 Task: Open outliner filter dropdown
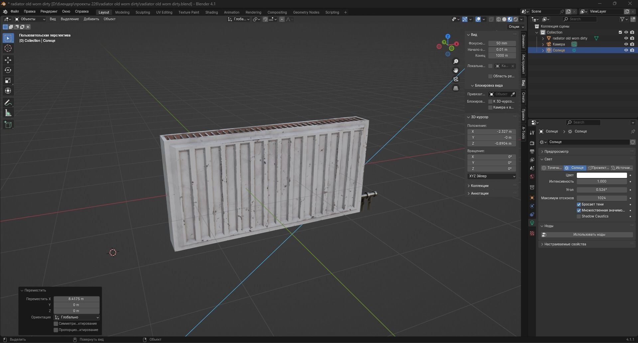point(624,19)
